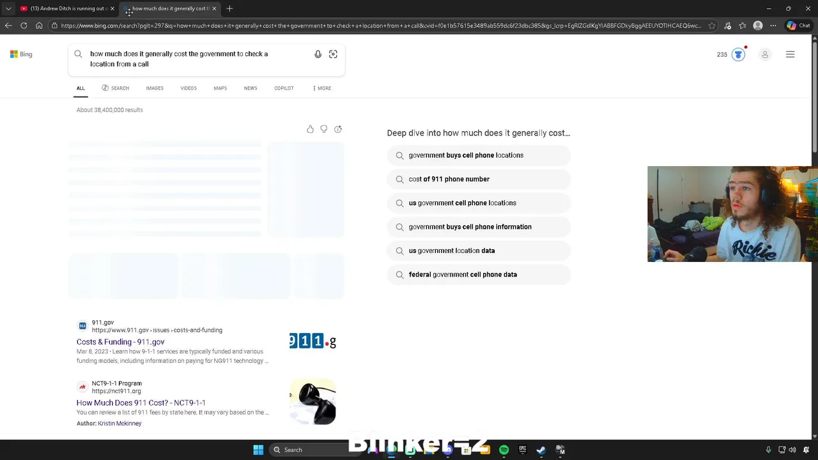This screenshot has height=460, width=818.
Task: Open the browser profile avatar
Action: (x=758, y=26)
